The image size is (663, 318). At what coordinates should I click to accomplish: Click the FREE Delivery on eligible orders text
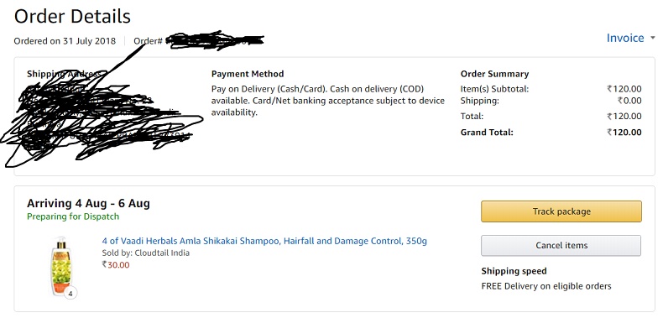546,286
